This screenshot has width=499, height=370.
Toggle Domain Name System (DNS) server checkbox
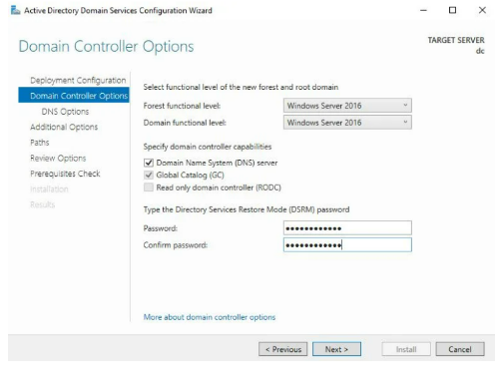(x=149, y=163)
